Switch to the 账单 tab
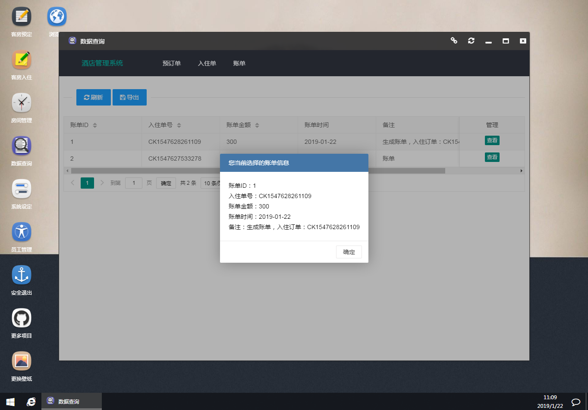The image size is (588, 410). coord(239,63)
